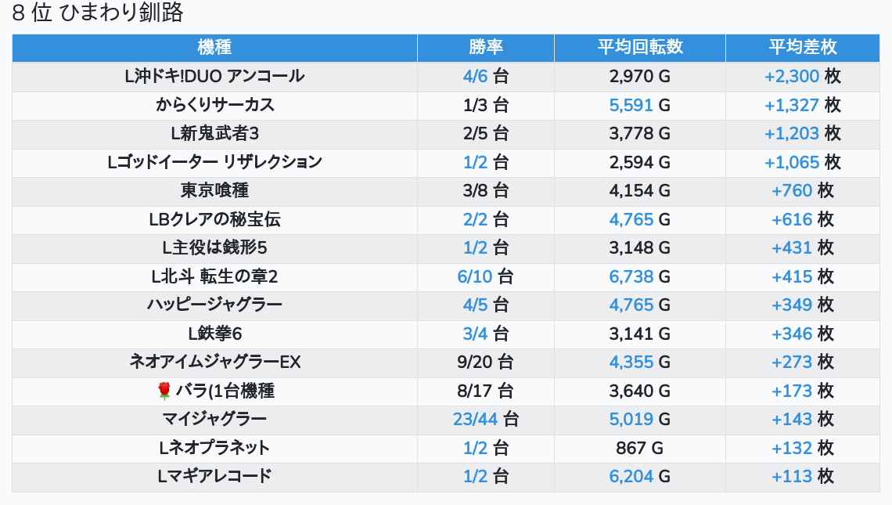The width and height of the screenshot is (892, 505).
Task: Select the L沖ドキ!DUO アンコール machine name
Action: click(214, 77)
